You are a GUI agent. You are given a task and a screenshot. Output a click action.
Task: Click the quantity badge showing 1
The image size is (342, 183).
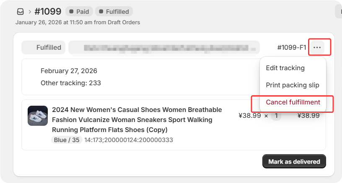click(276, 116)
